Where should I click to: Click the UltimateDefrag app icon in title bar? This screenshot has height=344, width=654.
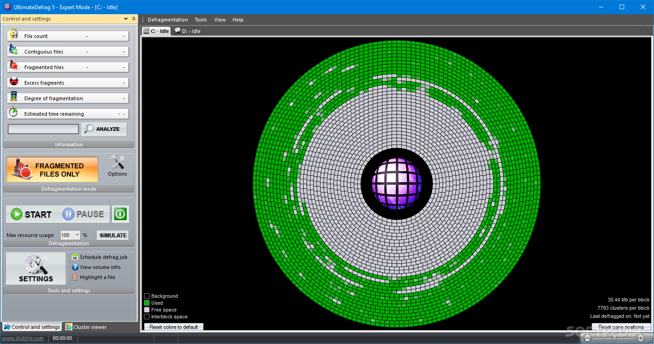8,7
